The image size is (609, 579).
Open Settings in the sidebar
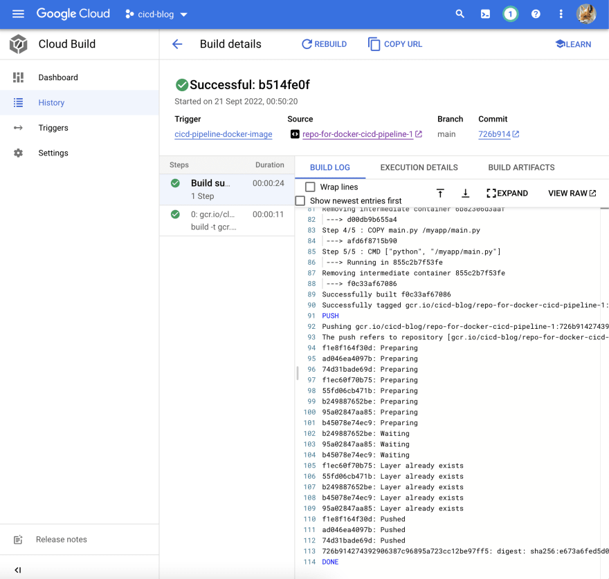(x=79, y=153)
